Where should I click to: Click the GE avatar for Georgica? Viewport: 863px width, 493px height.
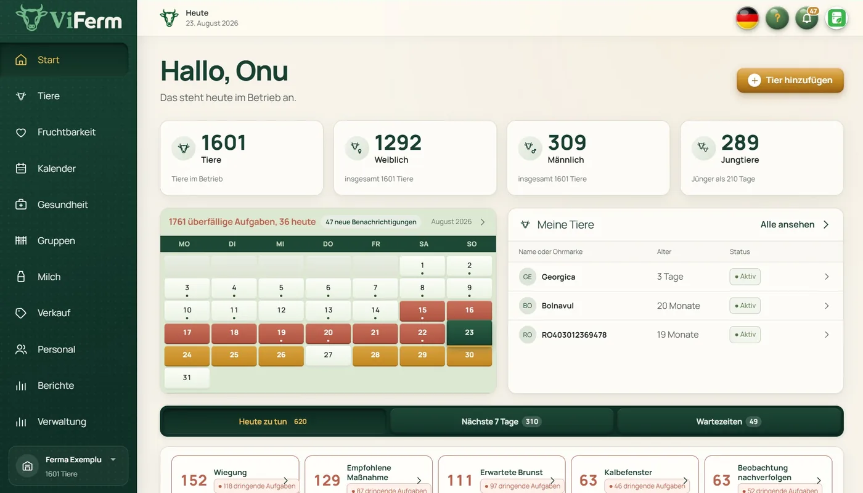click(x=528, y=277)
